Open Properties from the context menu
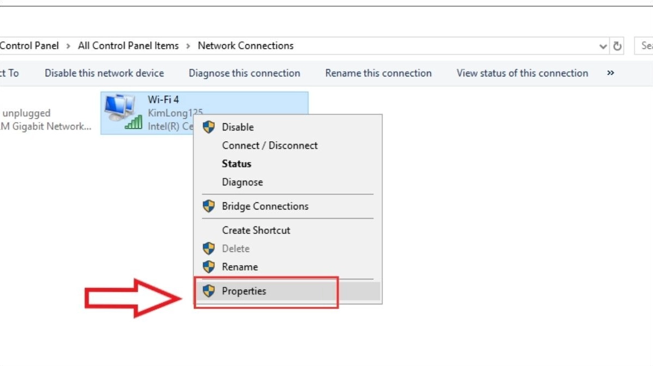This screenshot has width=653, height=366. (244, 291)
